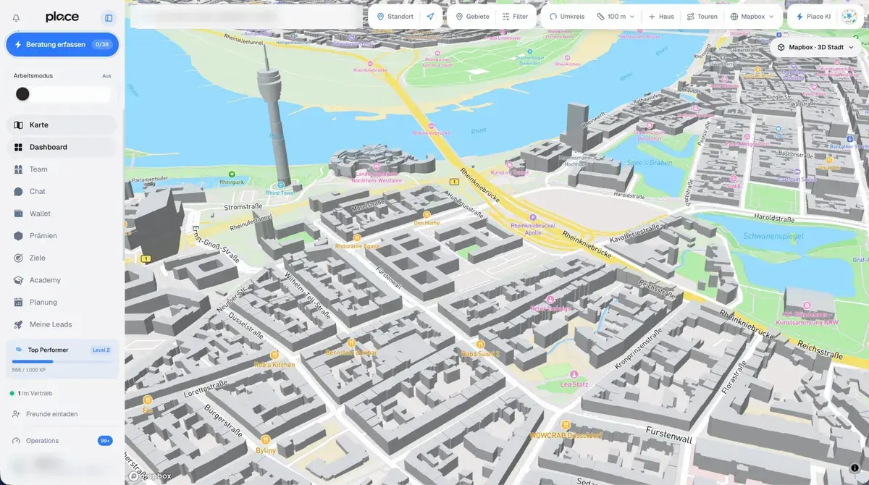Viewport: 869px width, 485px height.
Task: Open the user avatar in top right
Action: [x=849, y=17]
